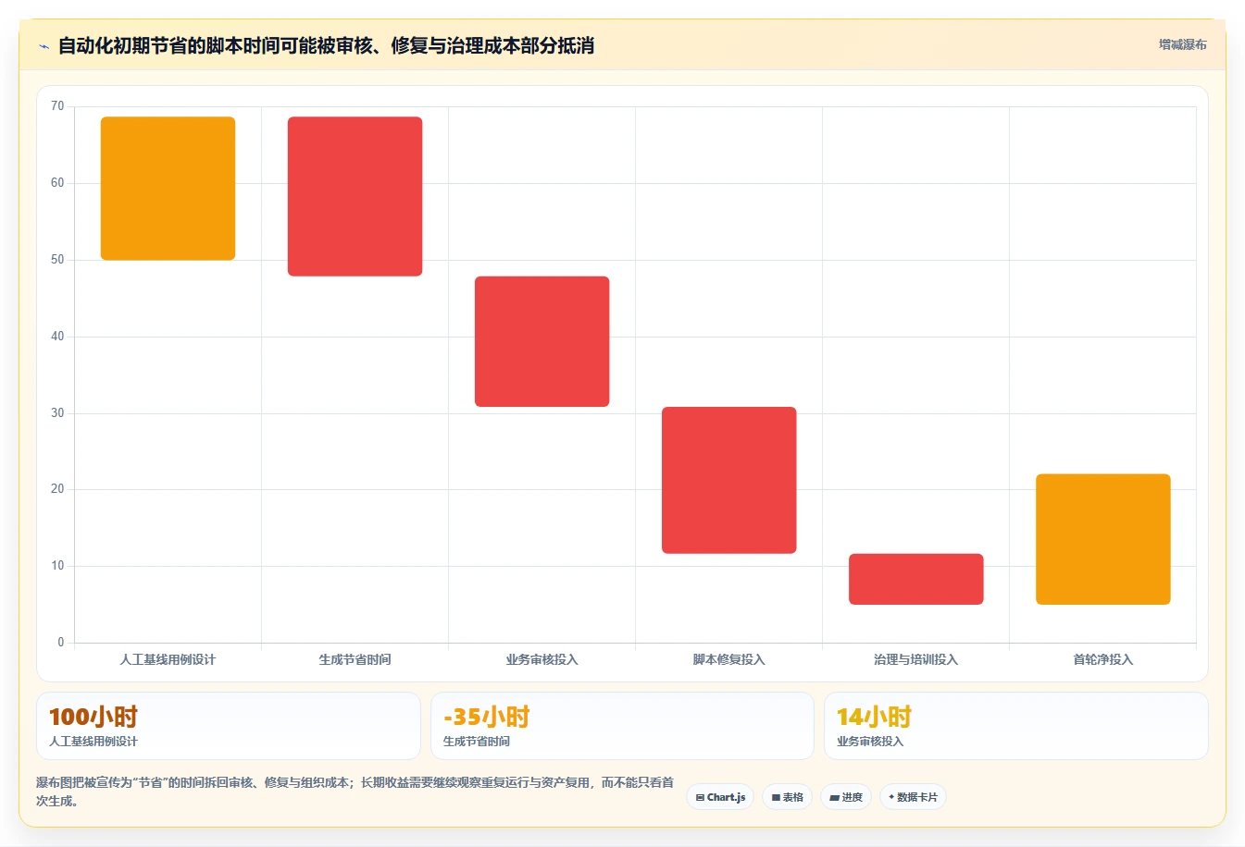This screenshot has height=847, width=1245.
Task: Click the 治理与培训投入 axis label
Action: 915,659
